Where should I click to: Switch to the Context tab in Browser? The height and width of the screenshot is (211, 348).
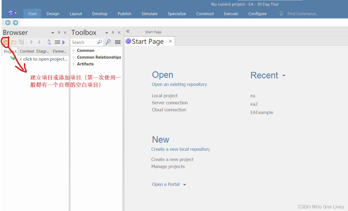[27, 51]
